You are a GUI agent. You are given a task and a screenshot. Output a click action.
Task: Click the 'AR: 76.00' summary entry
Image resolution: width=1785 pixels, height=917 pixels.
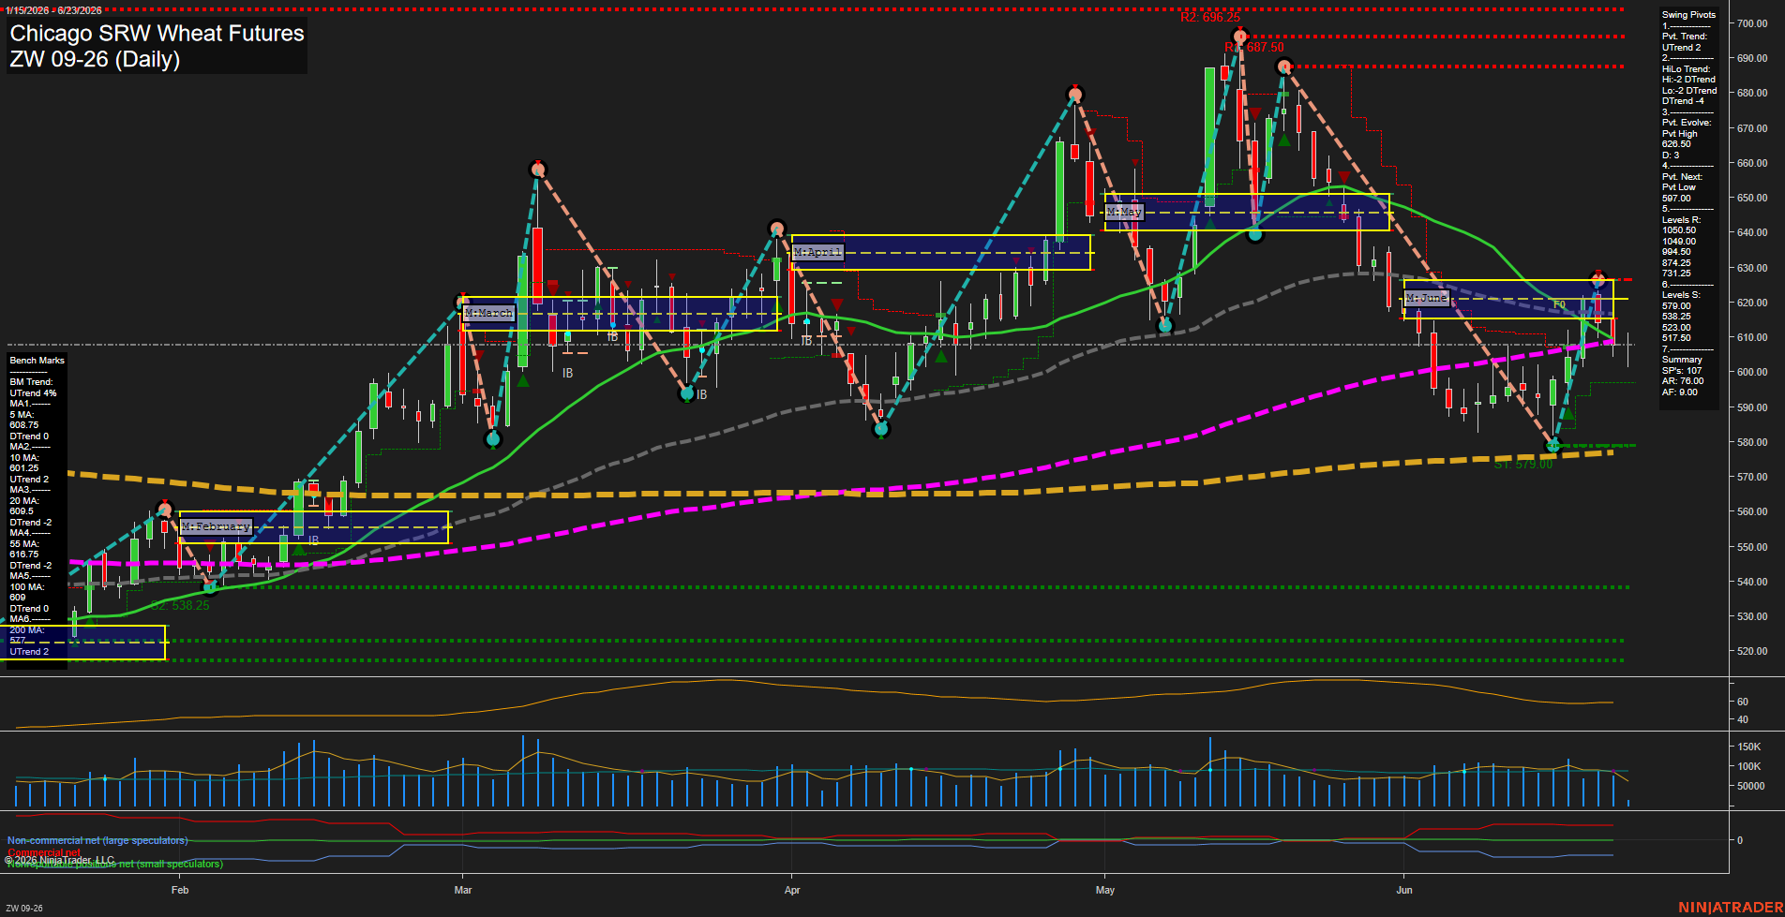pyautogui.click(x=1682, y=381)
